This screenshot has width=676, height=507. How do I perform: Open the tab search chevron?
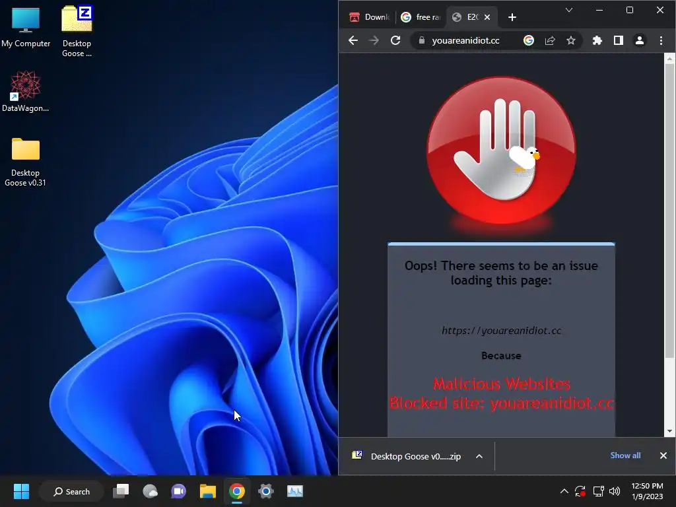click(569, 10)
